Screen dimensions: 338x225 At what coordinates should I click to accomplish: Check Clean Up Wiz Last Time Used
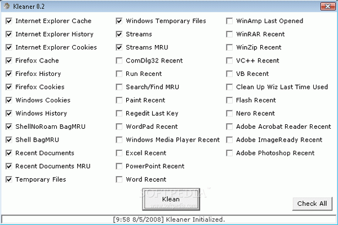[x=230, y=87]
